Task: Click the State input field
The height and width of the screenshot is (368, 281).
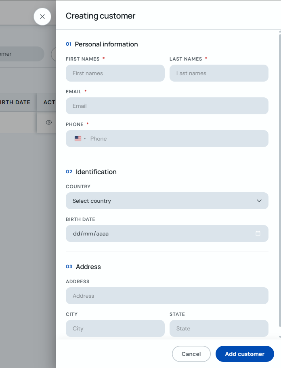Action: point(219,328)
